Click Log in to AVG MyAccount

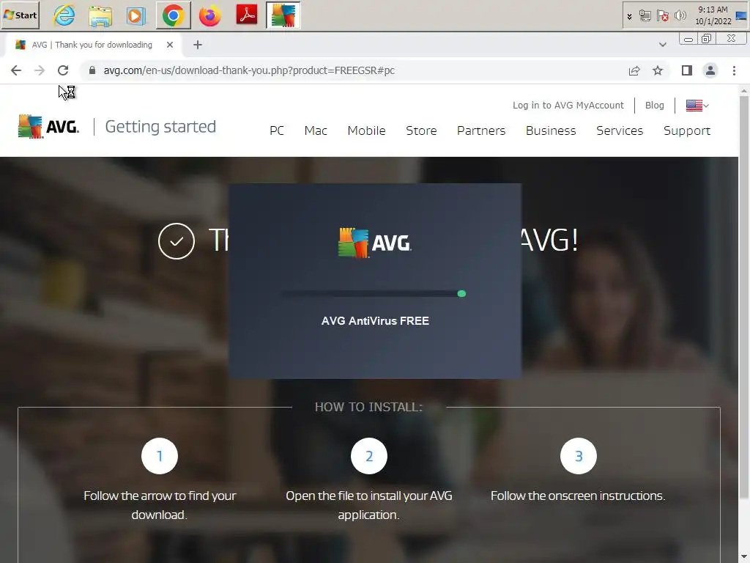[568, 106]
